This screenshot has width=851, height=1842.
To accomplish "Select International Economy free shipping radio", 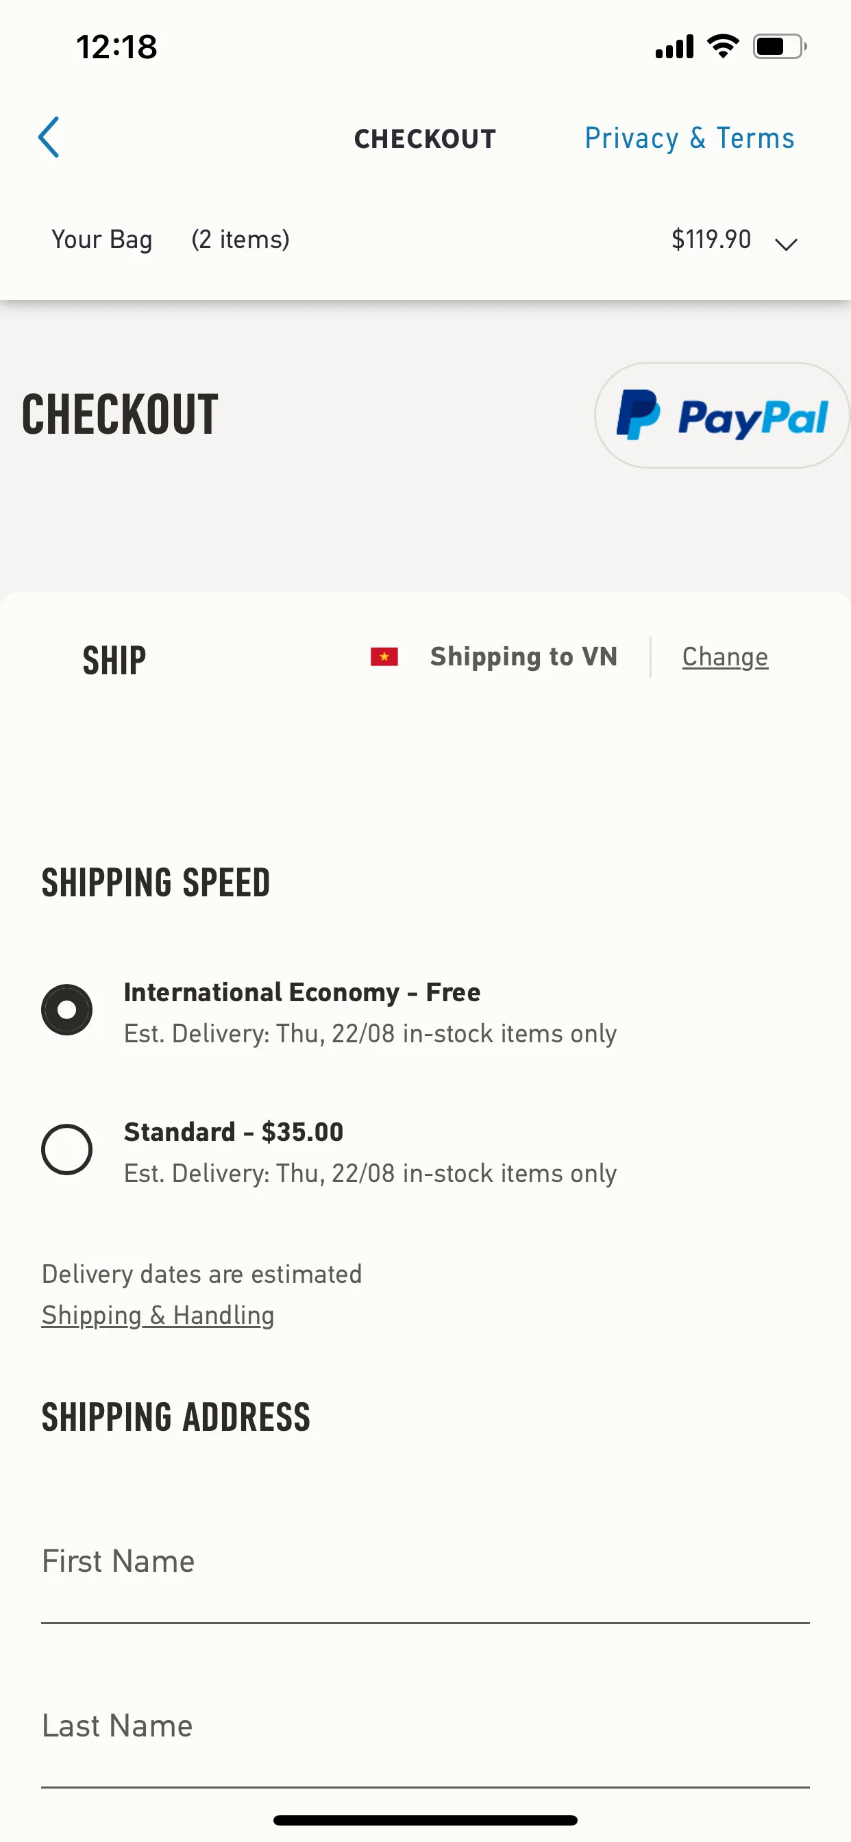I will pyautogui.click(x=66, y=1009).
